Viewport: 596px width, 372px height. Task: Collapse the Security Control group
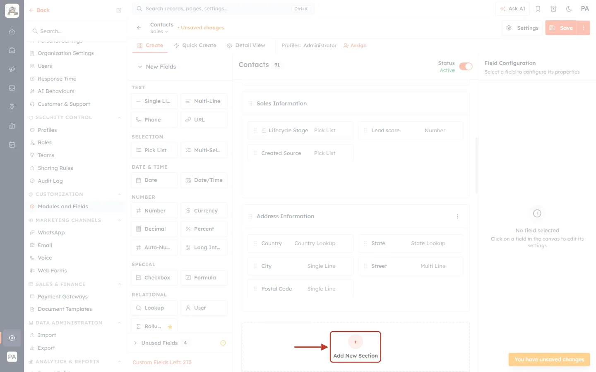click(x=120, y=117)
